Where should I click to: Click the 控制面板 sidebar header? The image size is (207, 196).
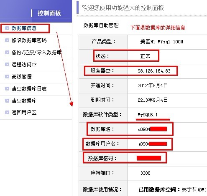(49, 13)
